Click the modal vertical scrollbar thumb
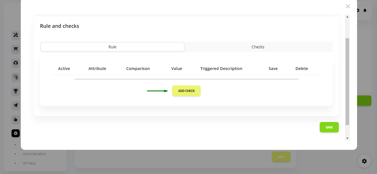This screenshot has height=174, width=377. [348, 82]
